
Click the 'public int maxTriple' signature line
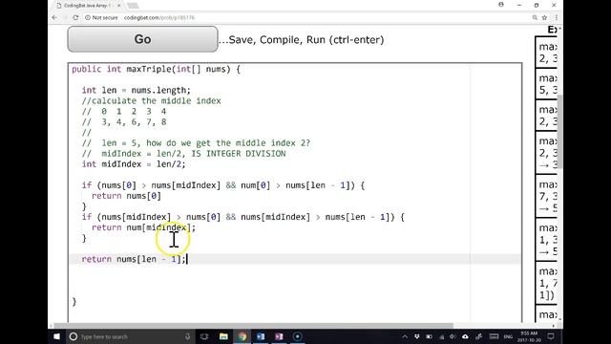pyautogui.click(x=156, y=69)
